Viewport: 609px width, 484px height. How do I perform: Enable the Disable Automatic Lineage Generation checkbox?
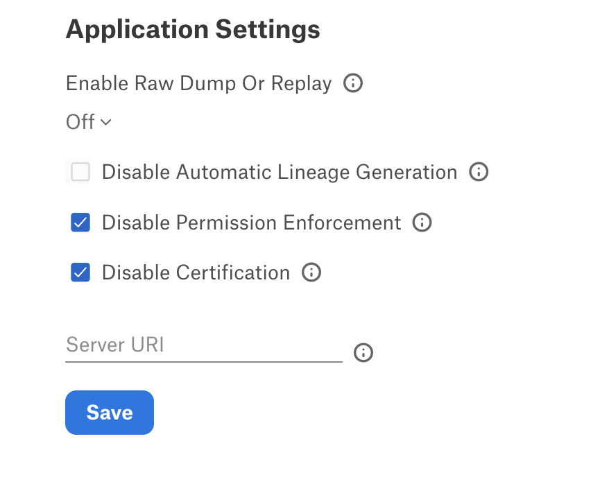tap(80, 171)
